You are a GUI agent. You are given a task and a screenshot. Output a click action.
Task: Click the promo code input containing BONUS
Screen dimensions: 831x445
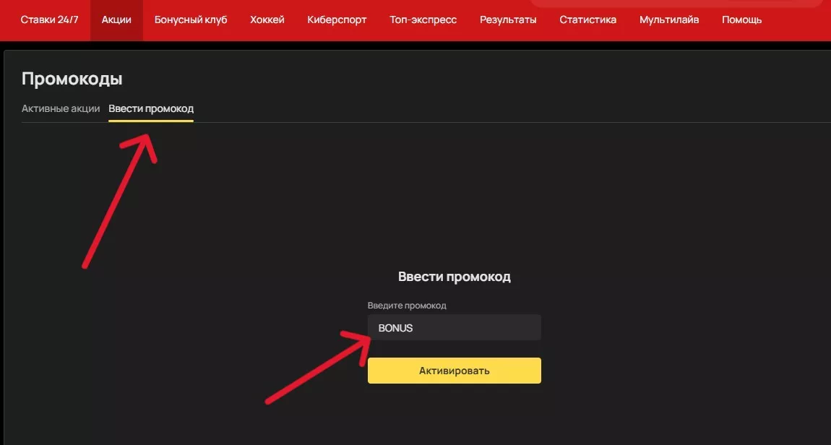click(454, 327)
